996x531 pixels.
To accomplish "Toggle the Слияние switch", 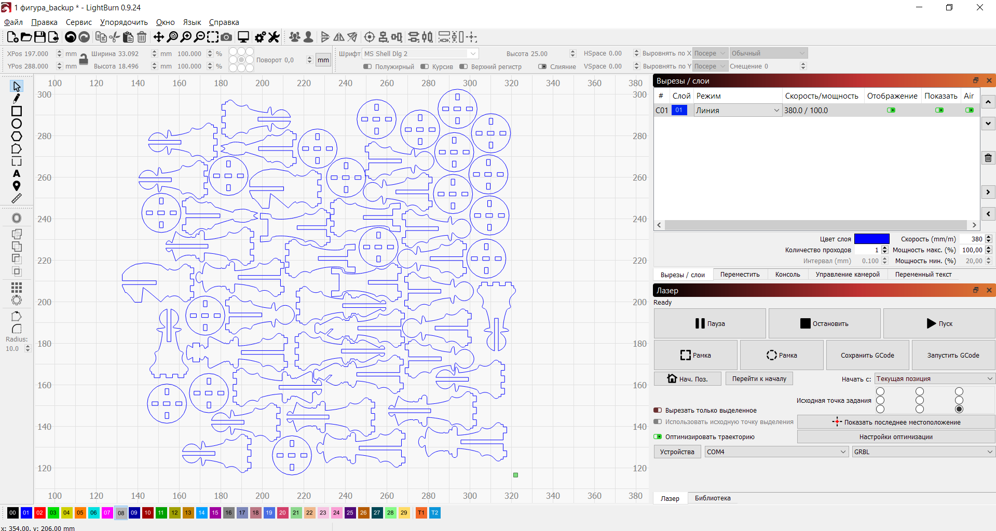I will 542,66.
